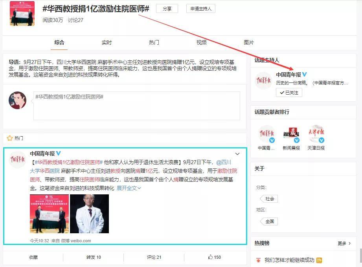Screen dimensions: 362x267
Task: Click the thumbs-up like icon on post
Action: click(211, 257)
